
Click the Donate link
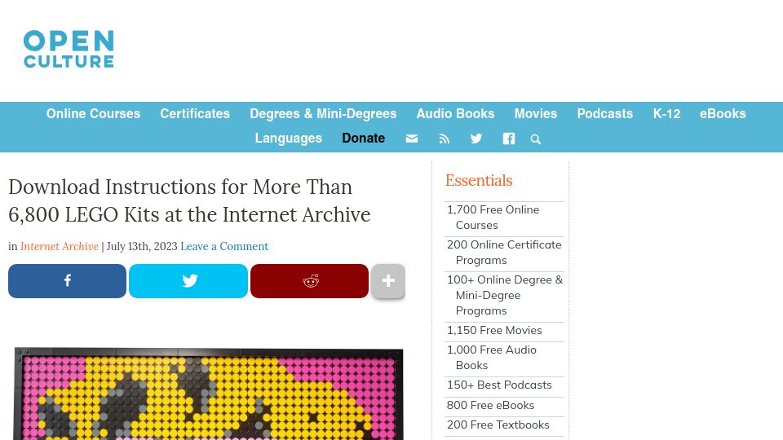(x=363, y=139)
